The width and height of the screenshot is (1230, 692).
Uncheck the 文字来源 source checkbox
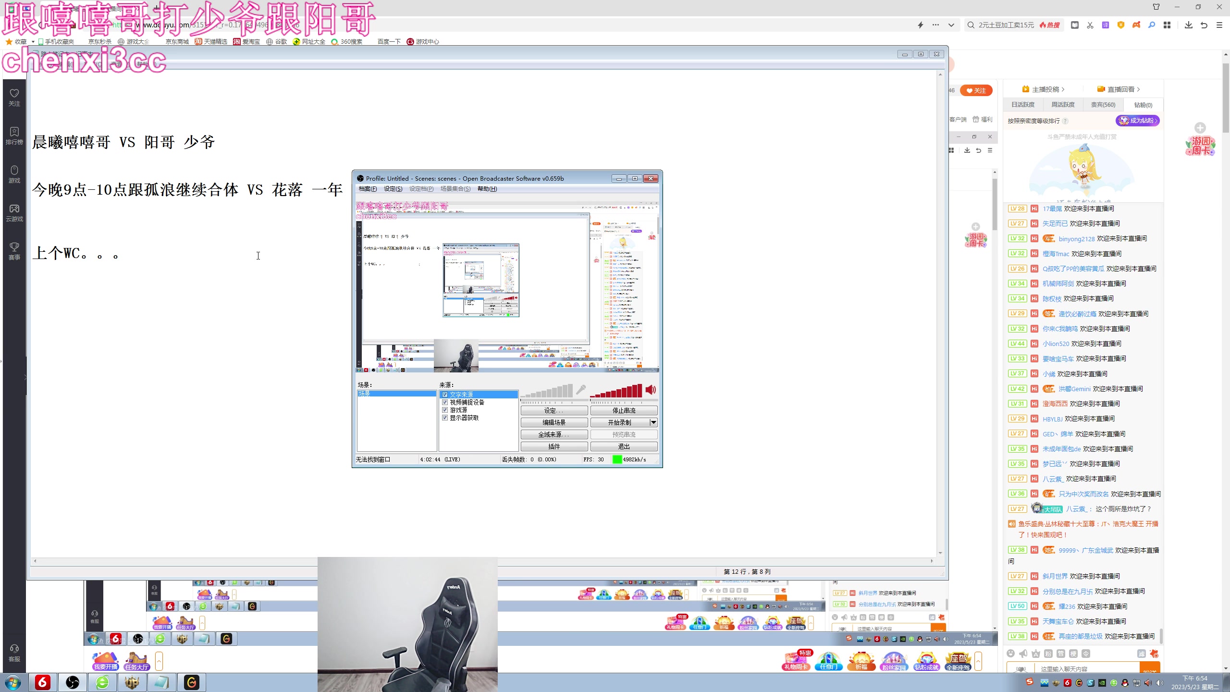[445, 395]
